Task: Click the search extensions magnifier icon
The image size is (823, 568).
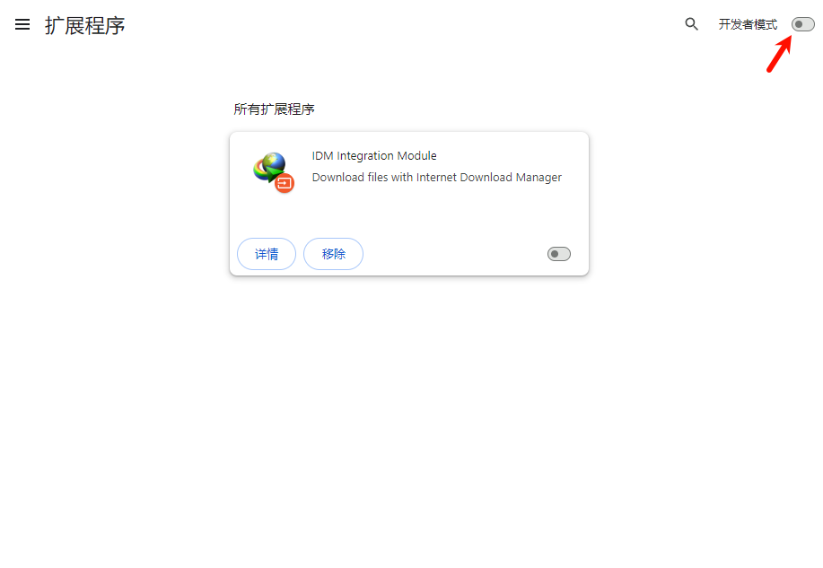Action: tap(691, 25)
